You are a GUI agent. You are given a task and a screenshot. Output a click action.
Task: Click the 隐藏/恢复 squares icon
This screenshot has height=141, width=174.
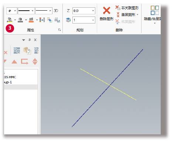point(155,10)
